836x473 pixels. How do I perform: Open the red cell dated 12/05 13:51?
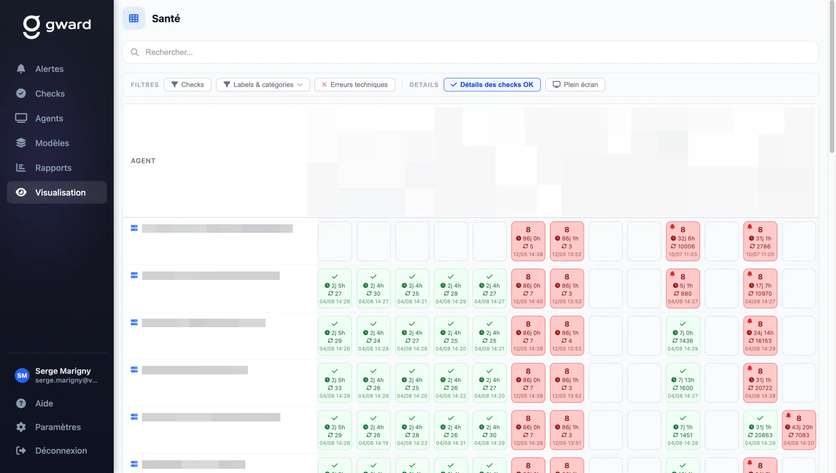[x=567, y=430]
